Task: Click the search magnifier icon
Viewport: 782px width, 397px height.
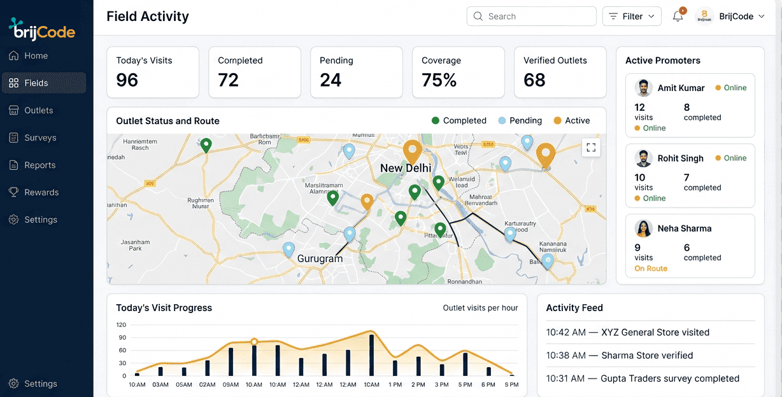Action: [478, 17]
